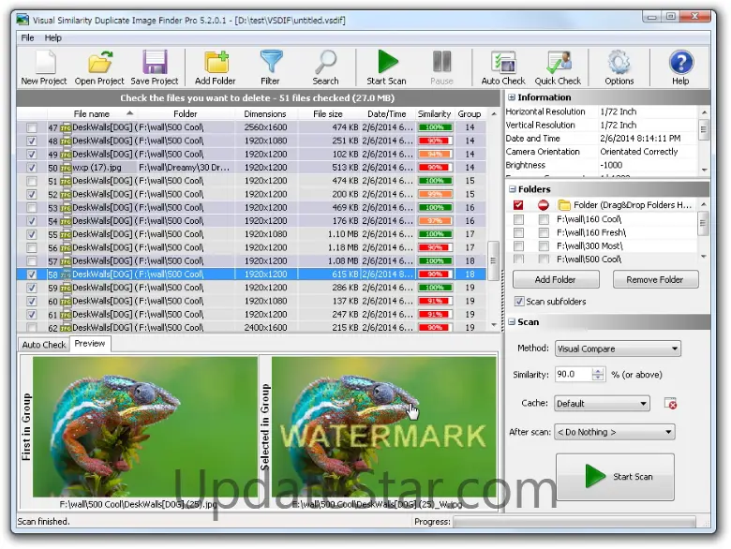Screen dimensions: 731x549
Task: Uncheck the checkbox for row 48
Action: point(32,141)
